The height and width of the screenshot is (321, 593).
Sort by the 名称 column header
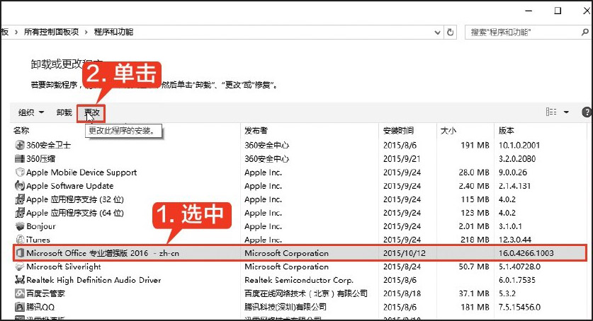(21, 131)
